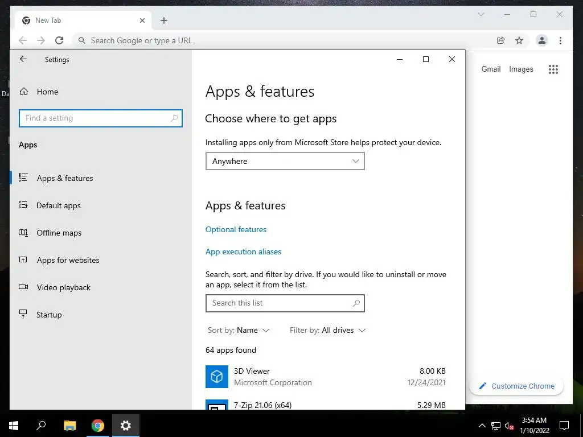This screenshot has width=583, height=437.
Task: Click the Default apps sidebar icon
Action: pos(23,205)
